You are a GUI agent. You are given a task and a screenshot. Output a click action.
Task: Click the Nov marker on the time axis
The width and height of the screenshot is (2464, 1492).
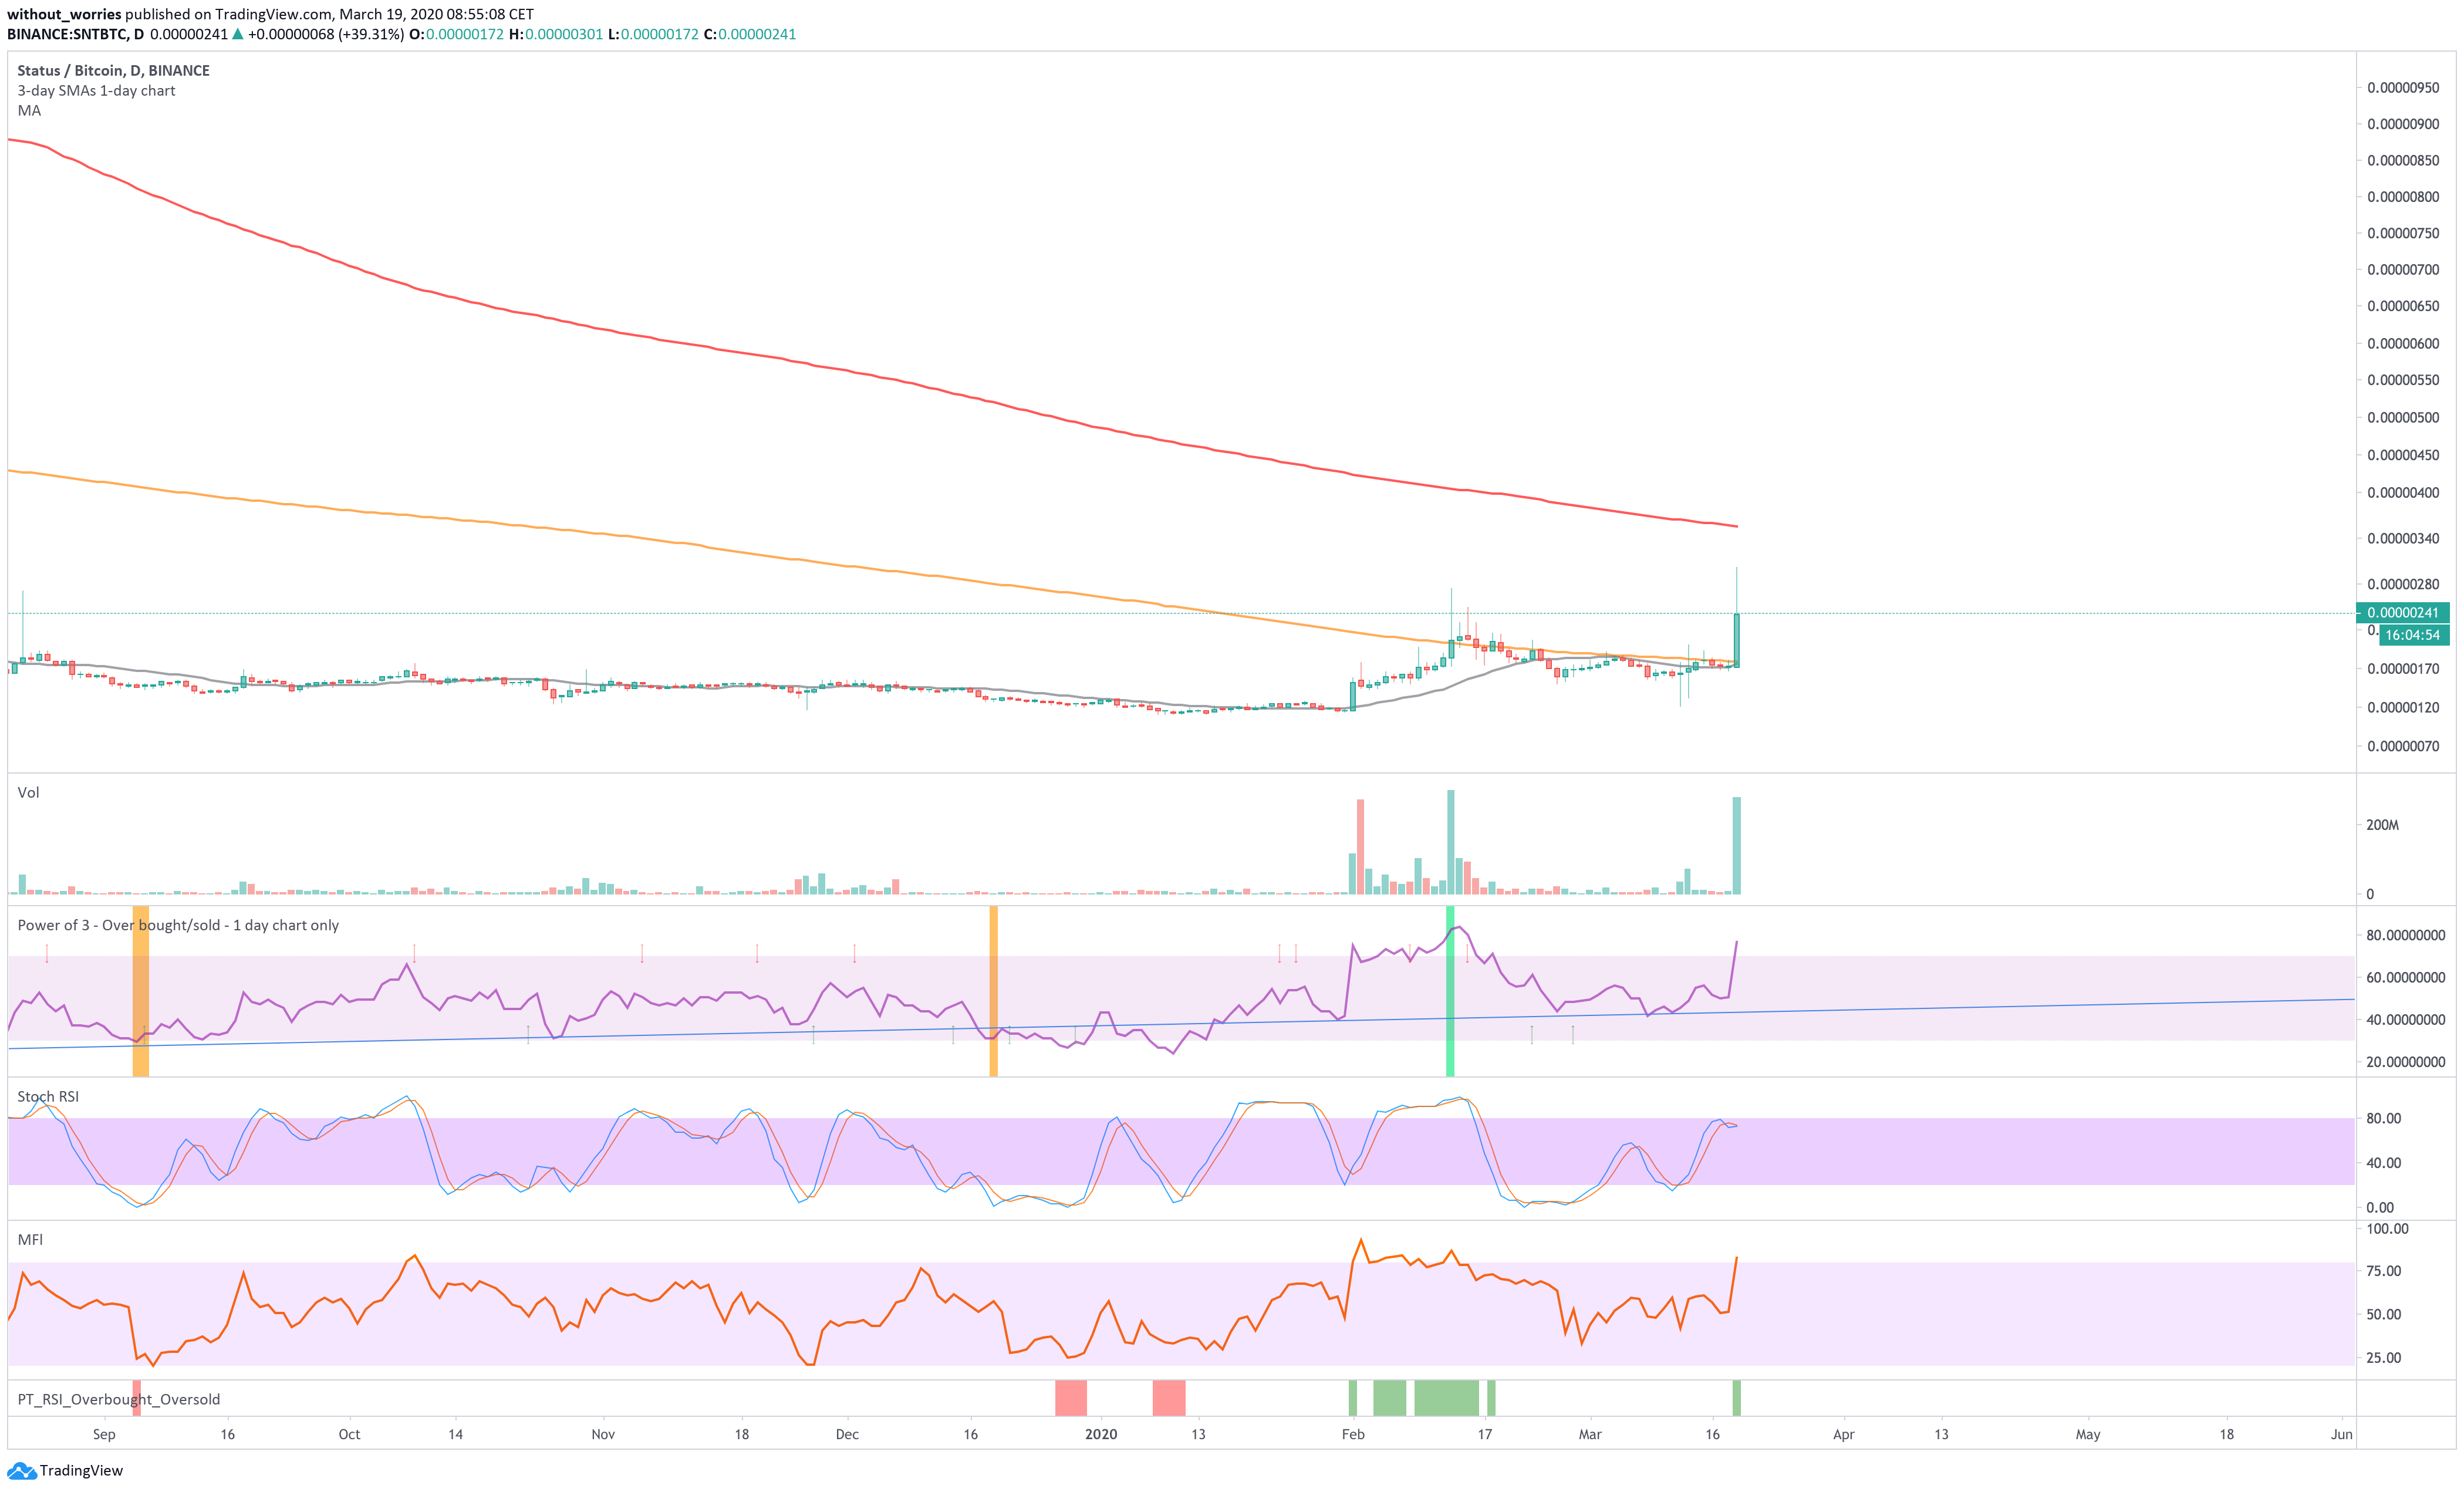pyautogui.click(x=603, y=1434)
